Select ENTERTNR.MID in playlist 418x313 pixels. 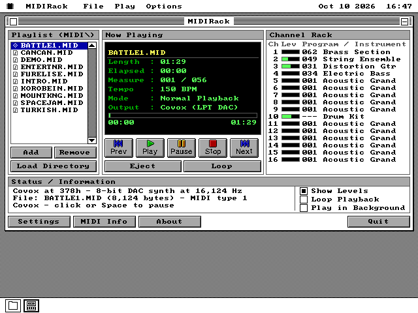tap(50, 67)
